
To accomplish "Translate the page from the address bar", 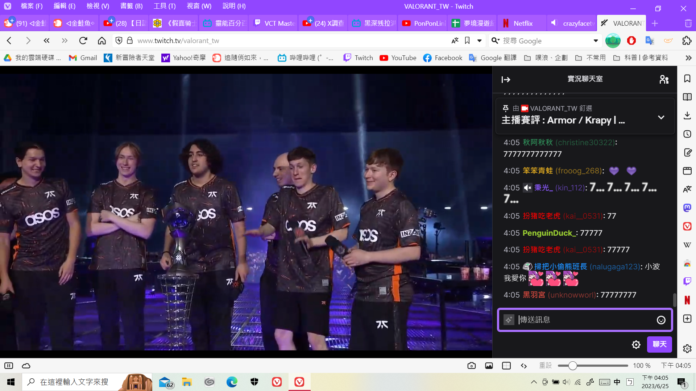I will (455, 41).
